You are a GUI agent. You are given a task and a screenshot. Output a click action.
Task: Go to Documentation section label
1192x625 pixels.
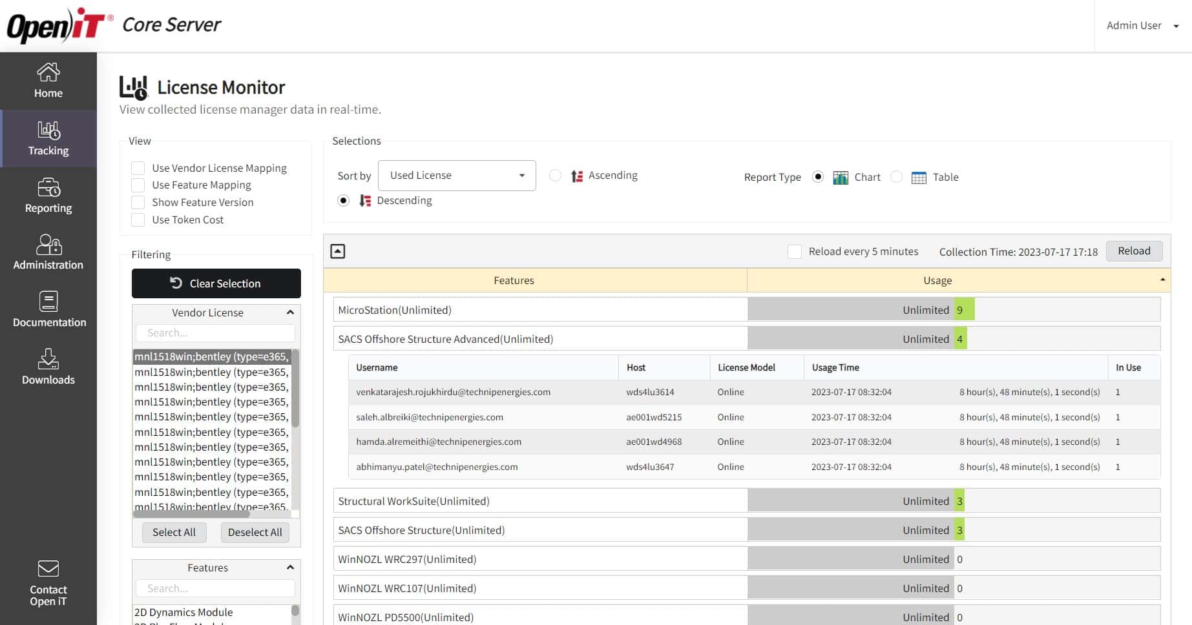49,322
